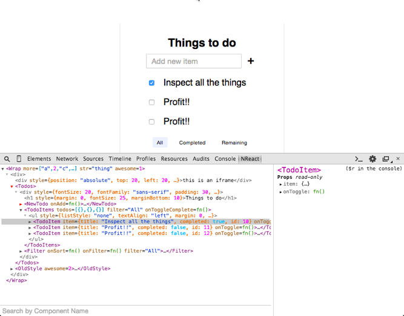Click the dock-side window icon
The image size is (404, 316).
(385, 159)
